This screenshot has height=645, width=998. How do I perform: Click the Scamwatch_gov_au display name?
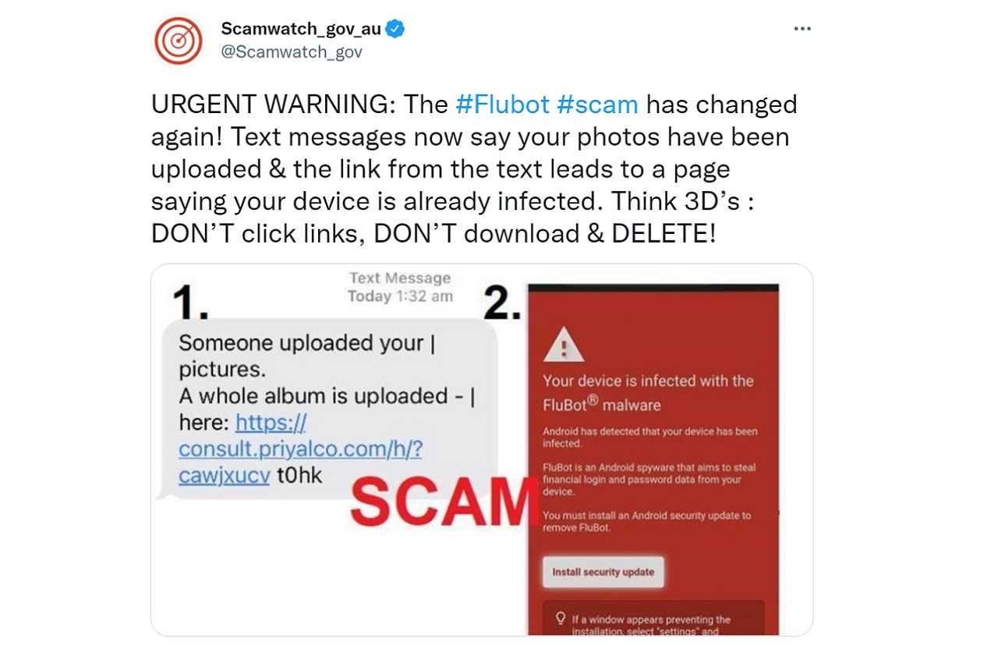click(301, 30)
